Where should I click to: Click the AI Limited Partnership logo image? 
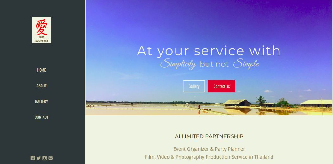point(42,30)
